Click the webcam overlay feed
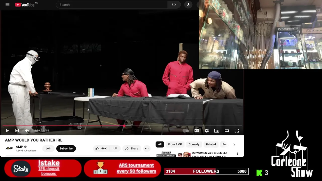Image resolution: width=322 pixels, height=181 pixels. pyautogui.click(x=260, y=34)
